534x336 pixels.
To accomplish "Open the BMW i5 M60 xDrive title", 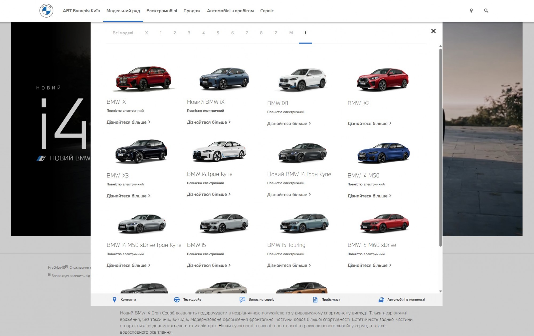I will [x=371, y=245].
